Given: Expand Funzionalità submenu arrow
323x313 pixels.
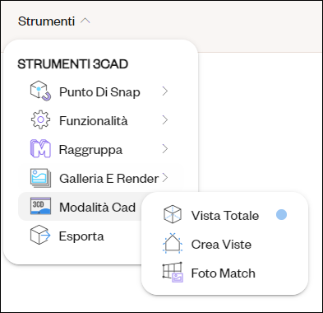Looking at the screenshot, I should pyautogui.click(x=164, y=120).
